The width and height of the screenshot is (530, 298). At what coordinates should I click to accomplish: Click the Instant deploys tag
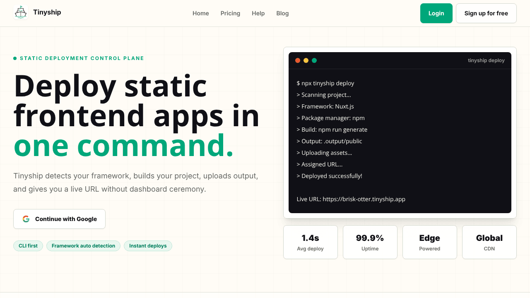148,246
